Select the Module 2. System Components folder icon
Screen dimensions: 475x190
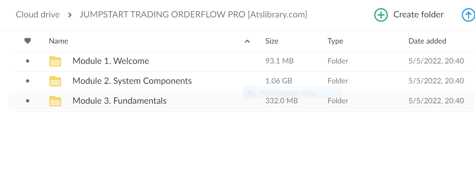tap(55, 81)
